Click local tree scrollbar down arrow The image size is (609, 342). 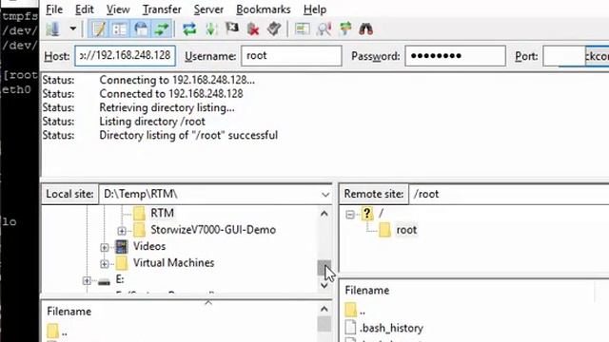324,285
